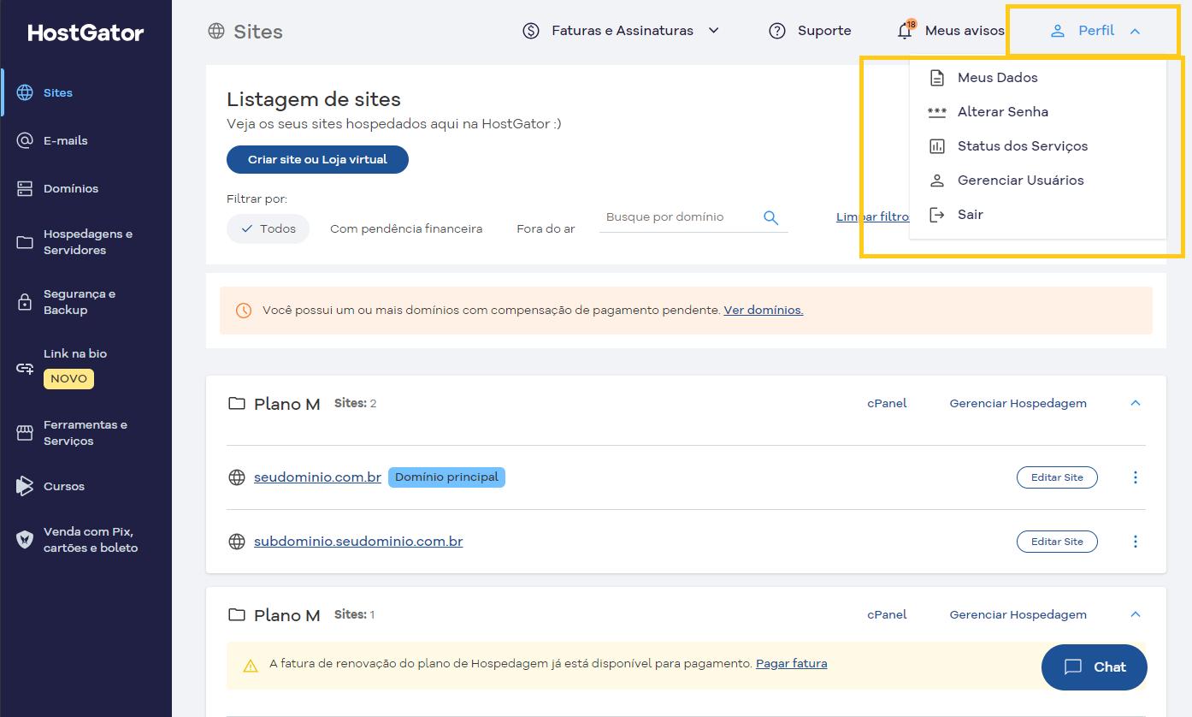The image size is (1192, 717).
Task: Click the Limpar filtro link
Action: tap(872, 217)
